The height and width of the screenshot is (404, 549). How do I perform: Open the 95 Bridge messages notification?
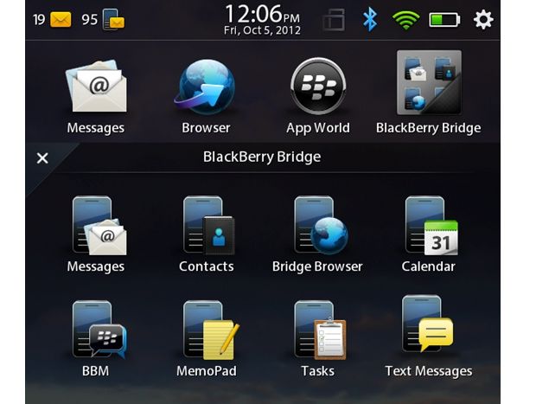pyautogui.click(x=103, y=19)
